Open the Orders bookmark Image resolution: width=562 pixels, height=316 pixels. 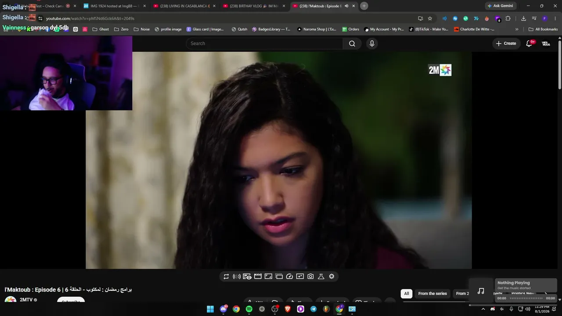click(x=350, y=29)
